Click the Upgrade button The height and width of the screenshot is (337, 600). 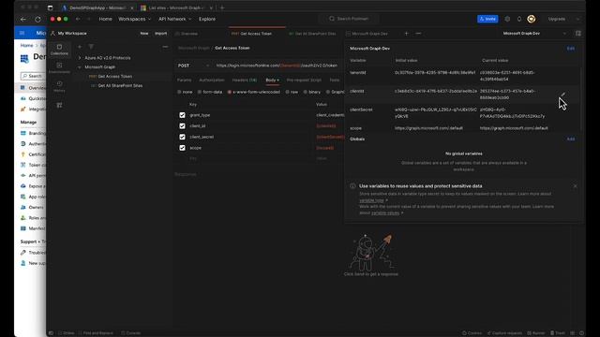[x=556, y=19]
